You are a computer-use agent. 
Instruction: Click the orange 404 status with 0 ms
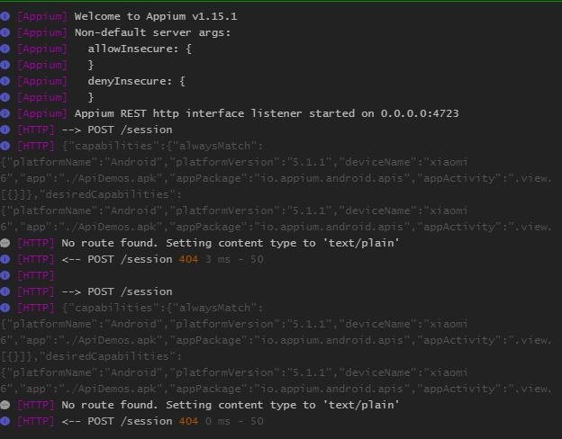pyautogui.click(x=188, y=421)
